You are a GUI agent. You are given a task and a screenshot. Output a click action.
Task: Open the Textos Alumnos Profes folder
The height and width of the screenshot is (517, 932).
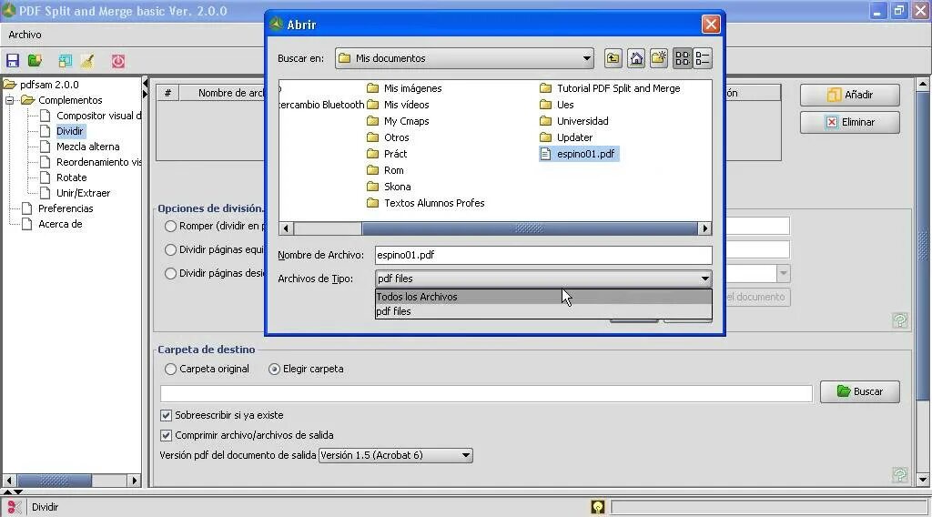pyautogui.click(x=426, y=203)
